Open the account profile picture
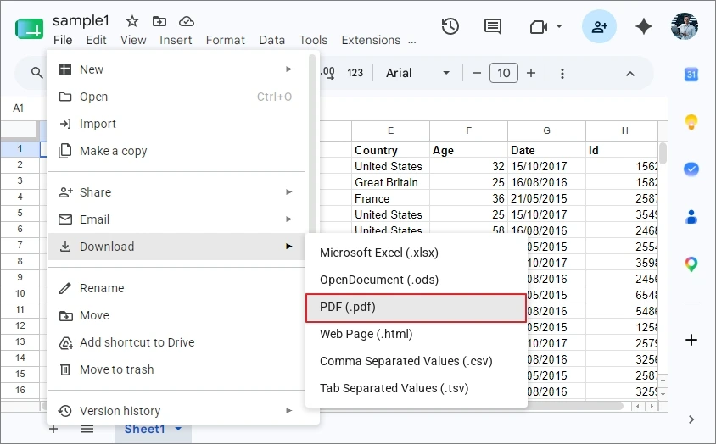Viewport: 716px width, 444px height. click(x=685, y=26)
